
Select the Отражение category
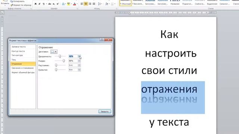[23, 64]
